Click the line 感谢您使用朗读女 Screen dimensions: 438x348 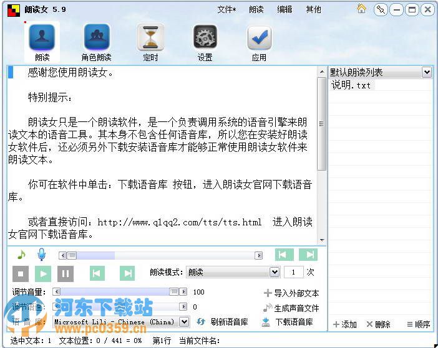point(71,73)
